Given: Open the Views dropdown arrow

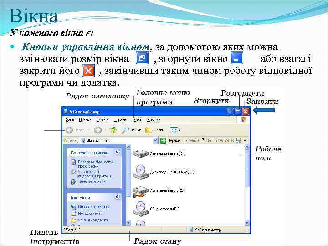Looking at the screenshot, I should coord(179,130).
